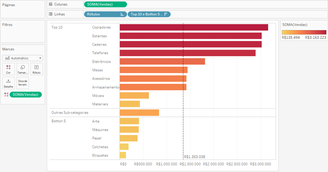Open the Dica de ferramenta button
328x172 pixels.
23,83
